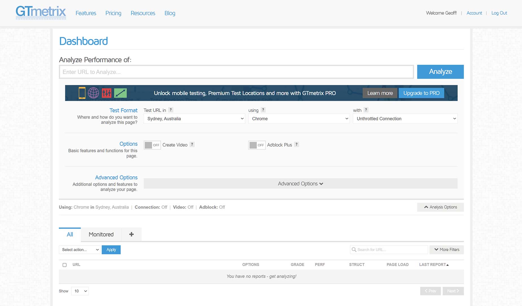
Task: Switch to the Monitored tab
Action: (x=101, y=234)
